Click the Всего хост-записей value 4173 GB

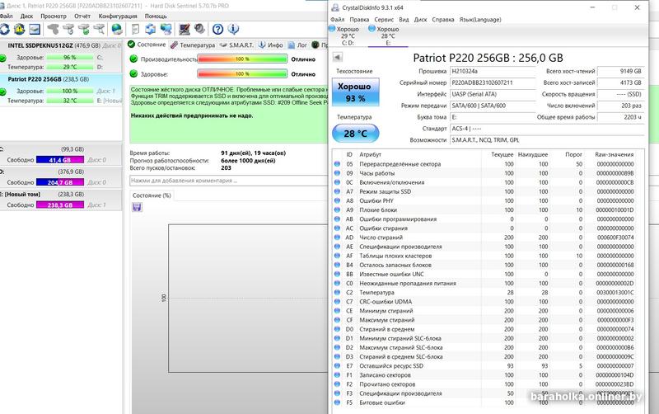pos(620,82)
